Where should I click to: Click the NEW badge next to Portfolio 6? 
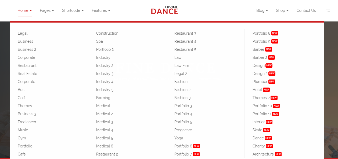pyautogui.click(x=197, y=146)
